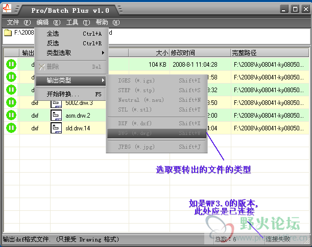The image size is (312, 247).
Task: Sort by the 大小 column header
Action: (149, 53)
